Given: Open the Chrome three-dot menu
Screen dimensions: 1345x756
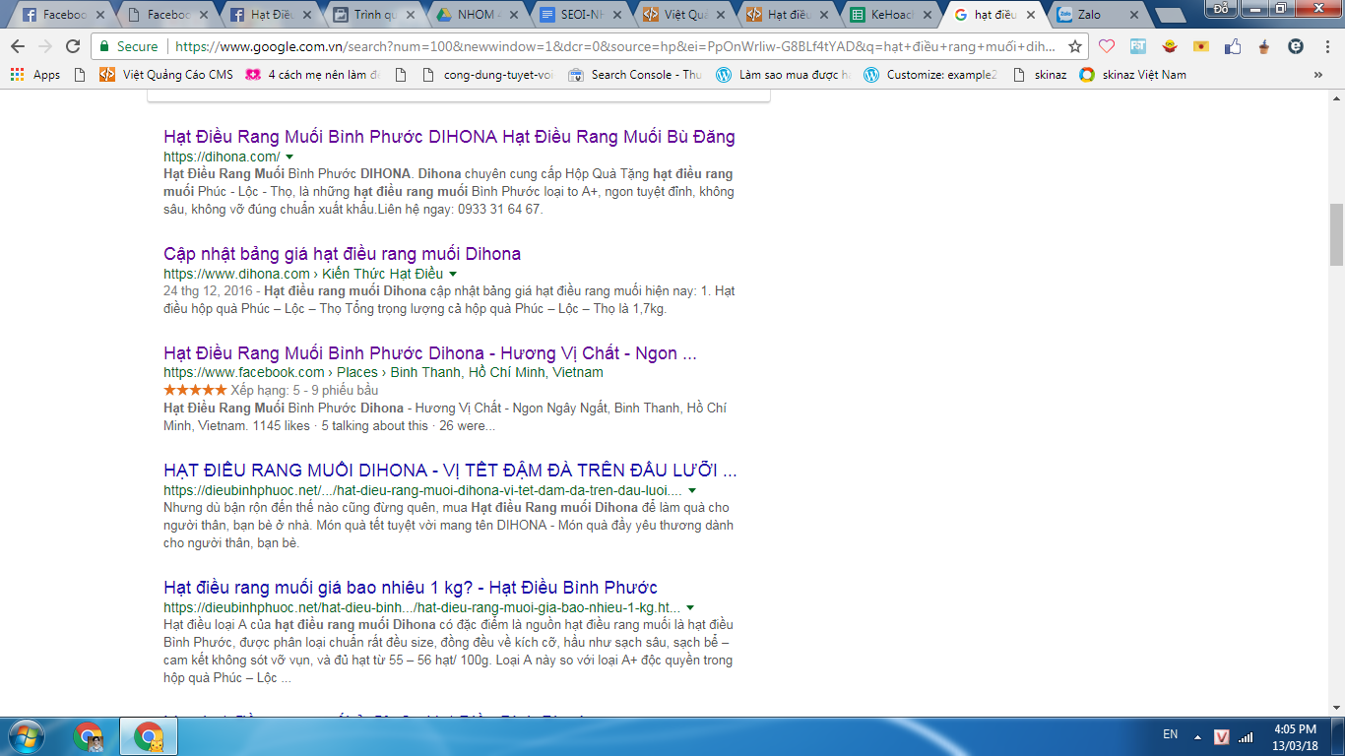Looking at the screenshot, I should tap(1325, 46).
